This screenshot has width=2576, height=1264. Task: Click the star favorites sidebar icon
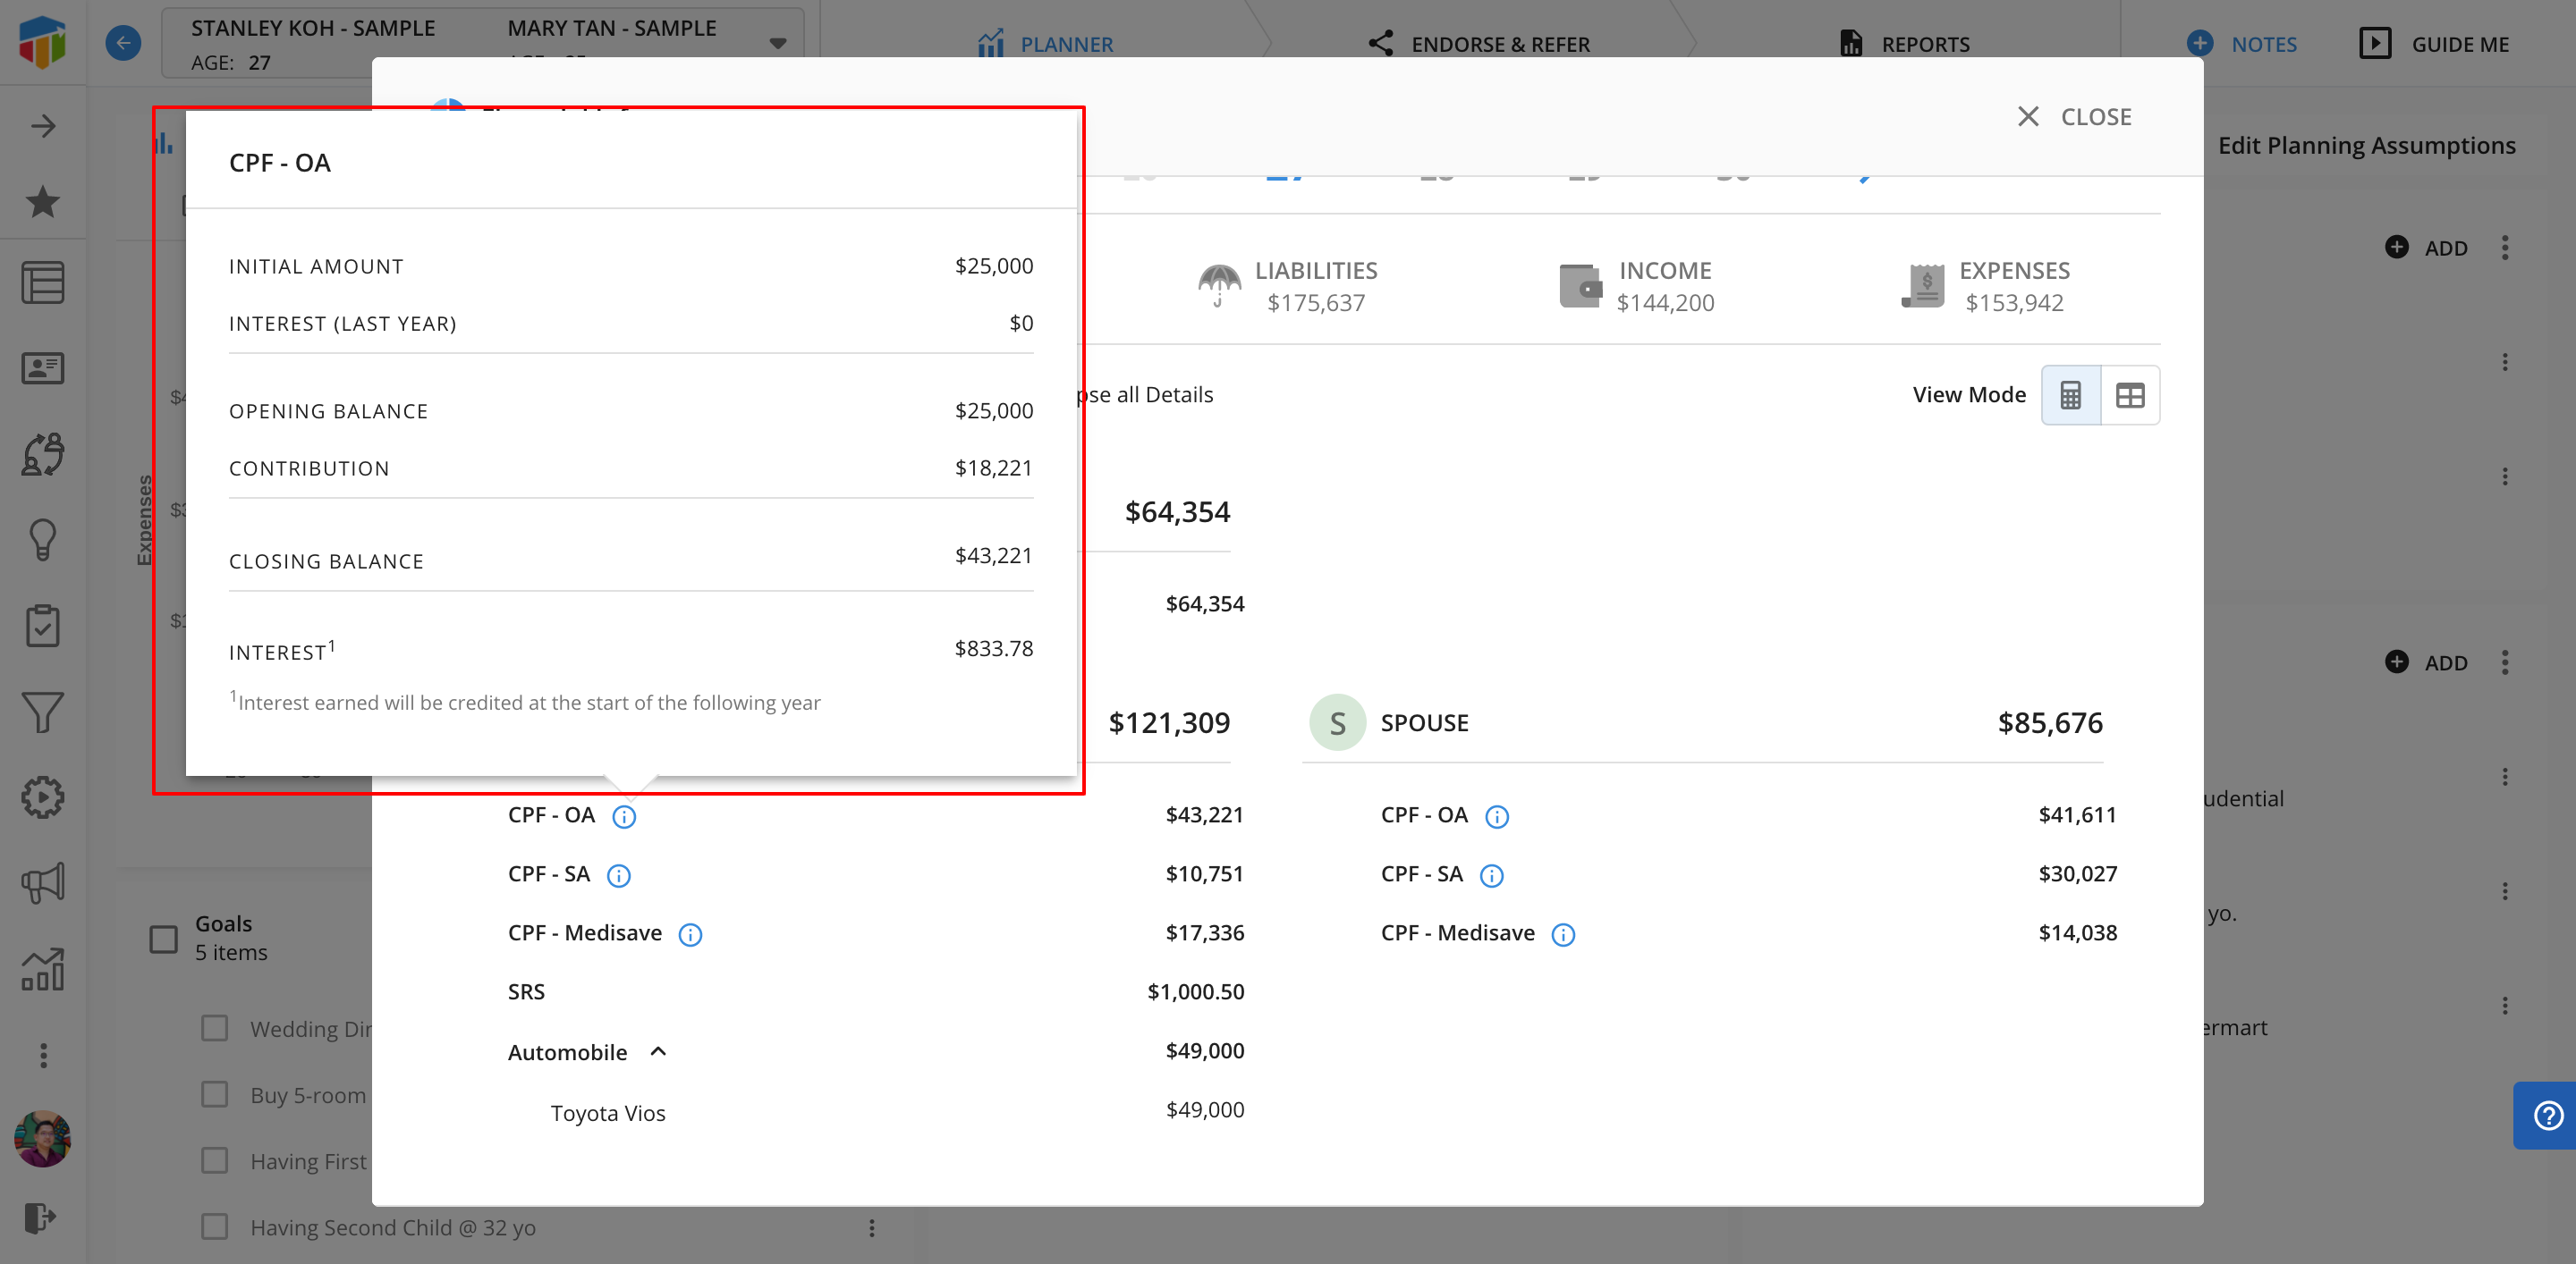click(42, 202)
